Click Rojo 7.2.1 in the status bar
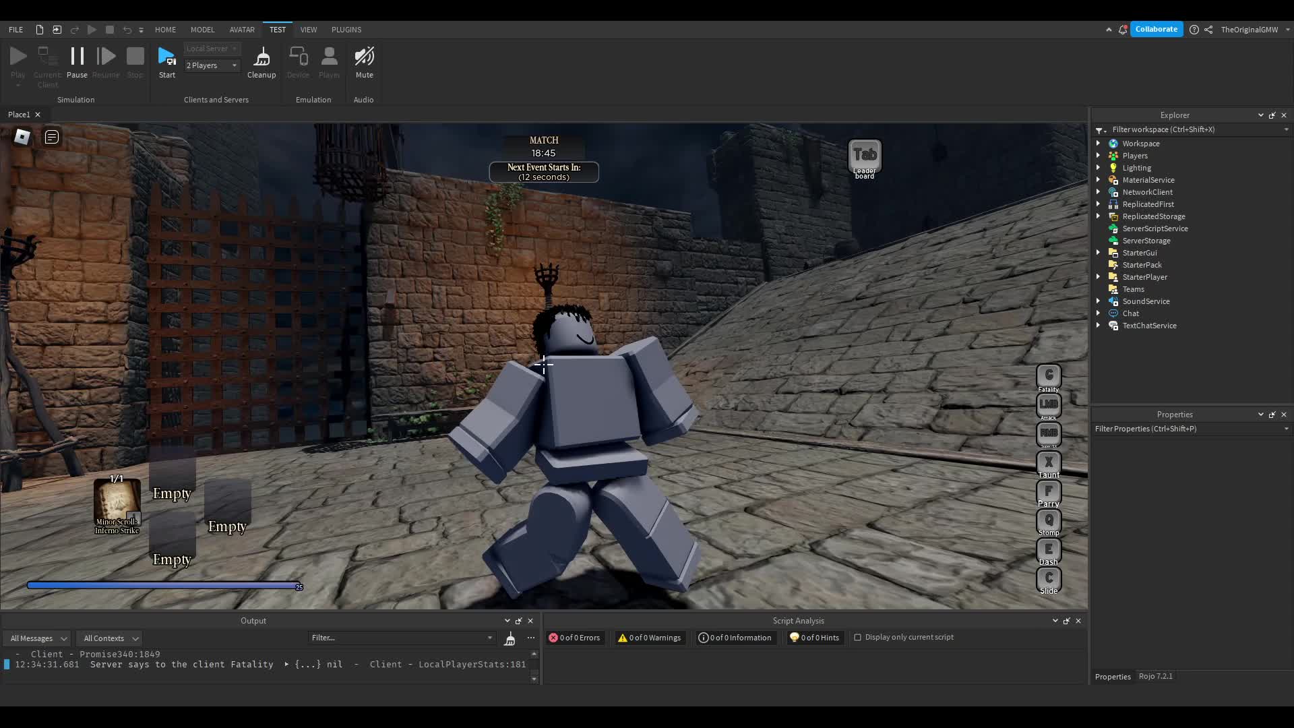1294x728 pixels. point(1154,676)
